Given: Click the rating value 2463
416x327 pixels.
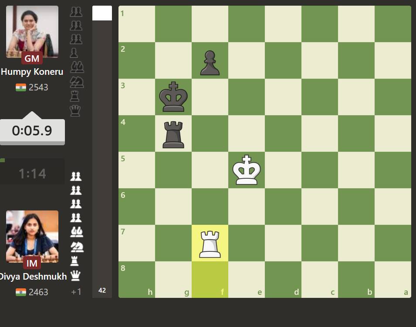Looking at the screenshot, I should pyautogui.click(x=38, y=292).
